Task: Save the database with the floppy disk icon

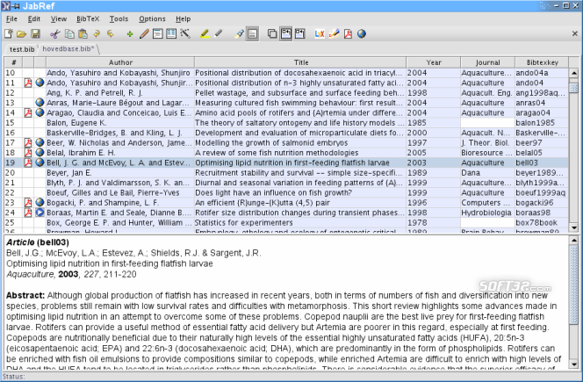Action: coord(35,34)
